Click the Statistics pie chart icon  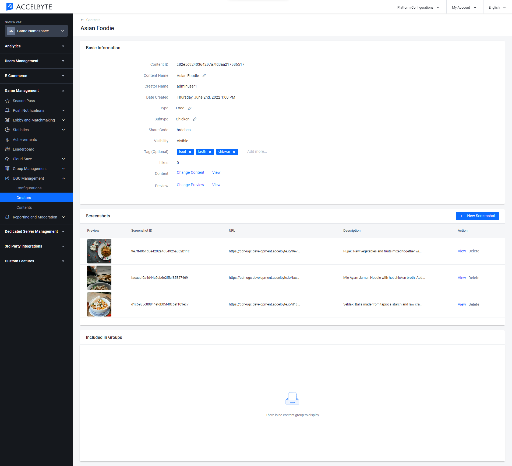tap(7, 130)
